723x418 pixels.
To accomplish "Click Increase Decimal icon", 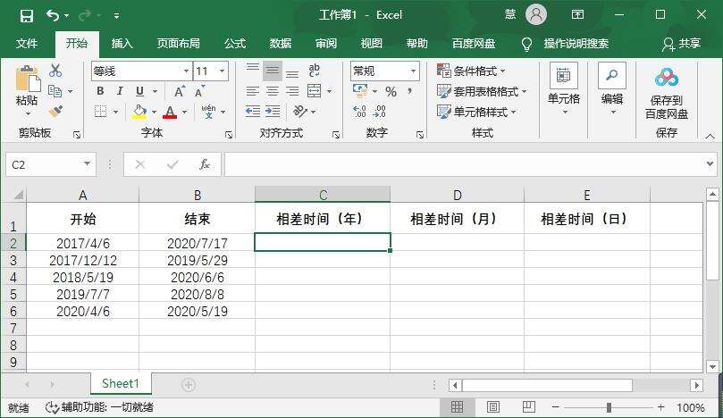I will [x=359, y=111].
